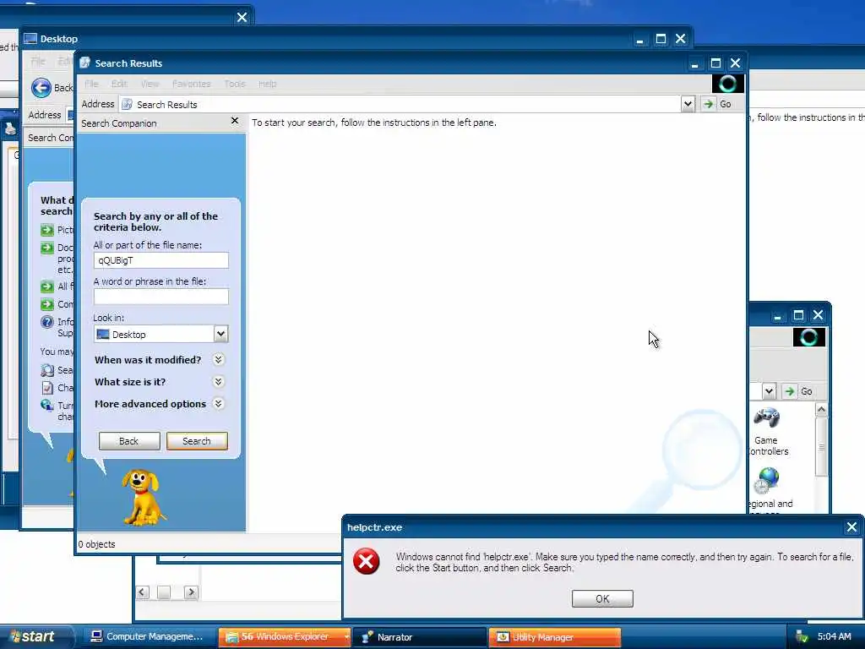This screenshot has width=865, height=649.
Task: Maximize the Search Results window
Action: (715, 63)
